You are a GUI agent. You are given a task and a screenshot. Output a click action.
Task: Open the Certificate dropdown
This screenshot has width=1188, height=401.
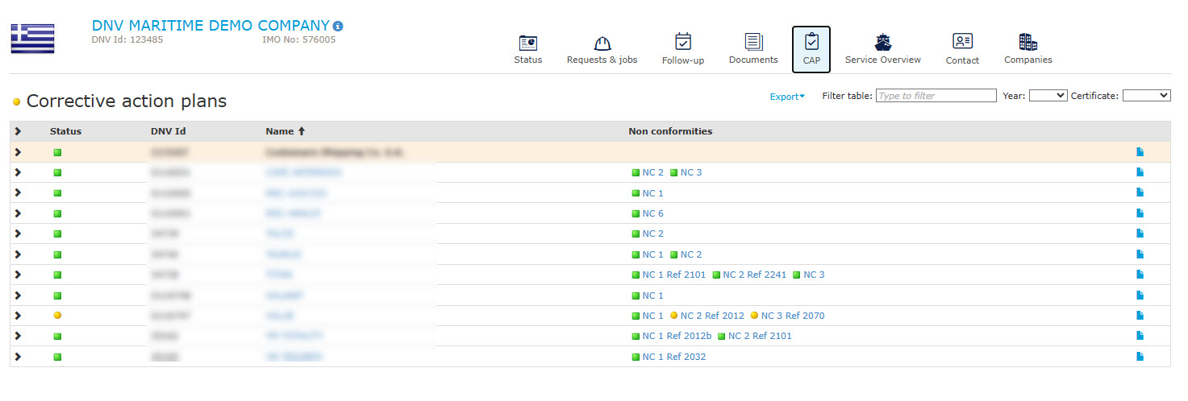tap(1146, 95)
